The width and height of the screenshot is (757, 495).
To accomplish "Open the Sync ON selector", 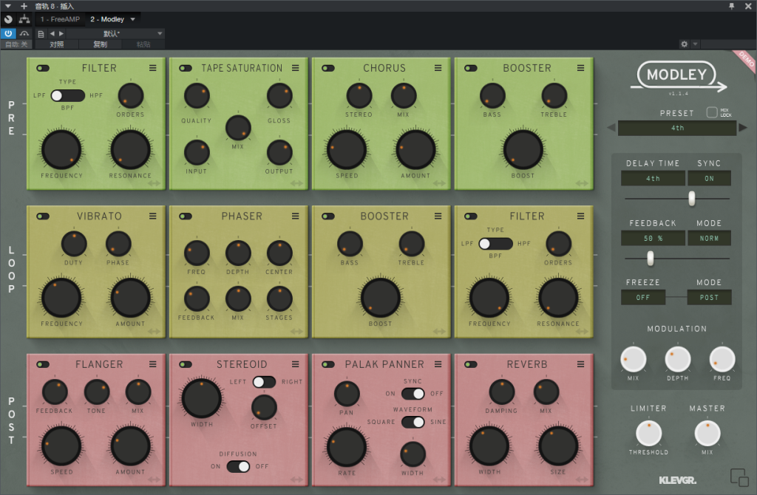I will click(709, 179).
